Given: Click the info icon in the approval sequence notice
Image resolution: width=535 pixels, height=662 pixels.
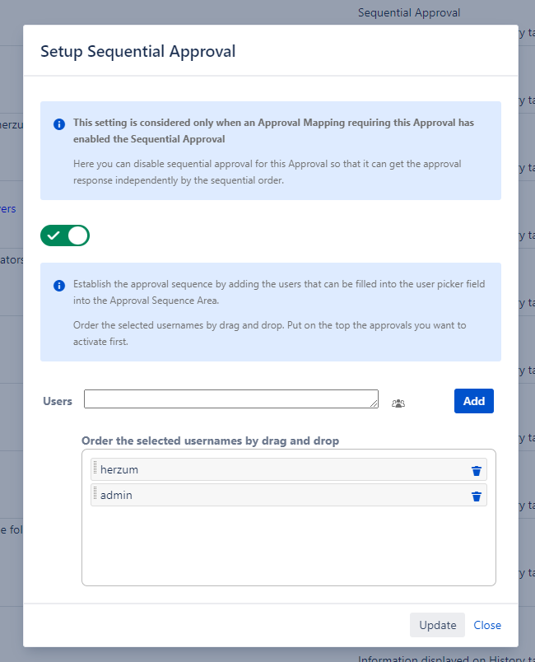Looking at the screenshot, I should point(59,286).
